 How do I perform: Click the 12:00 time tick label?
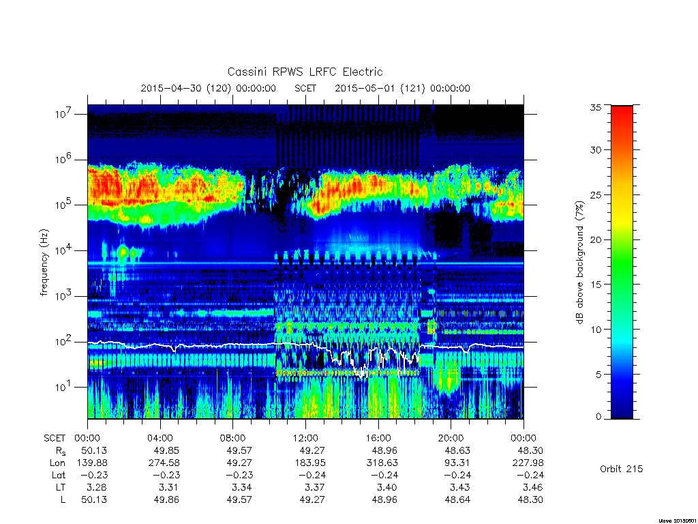(x=306, y=438)
